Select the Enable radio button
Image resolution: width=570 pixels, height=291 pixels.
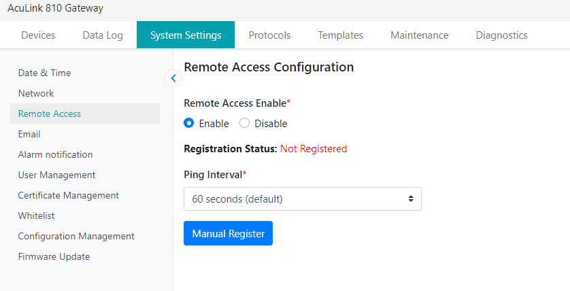point(190,124)
